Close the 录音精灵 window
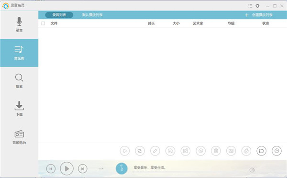287x178 pixels. 282,6
